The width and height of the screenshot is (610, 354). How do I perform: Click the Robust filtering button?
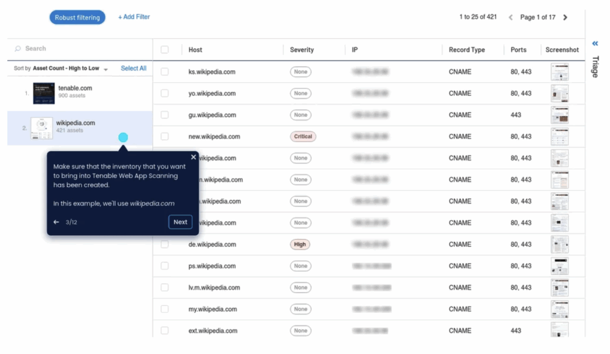tap(77, 17)
